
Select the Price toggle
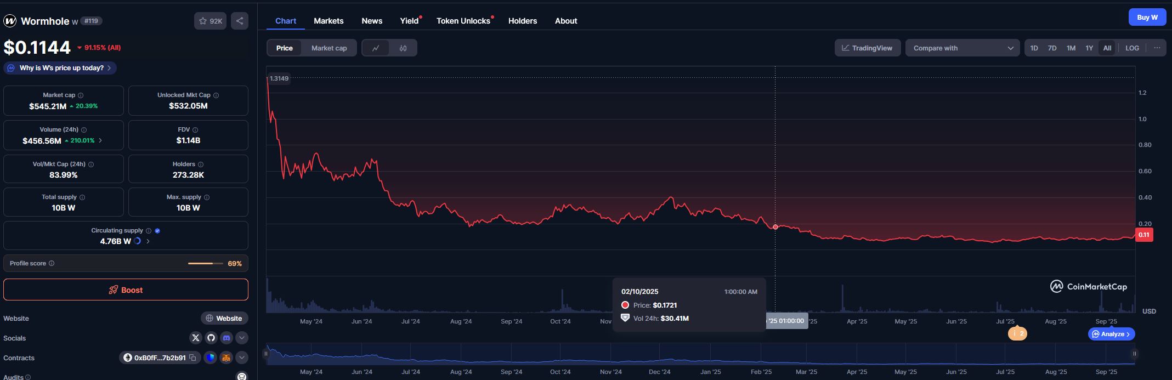(x=285, y=48)
